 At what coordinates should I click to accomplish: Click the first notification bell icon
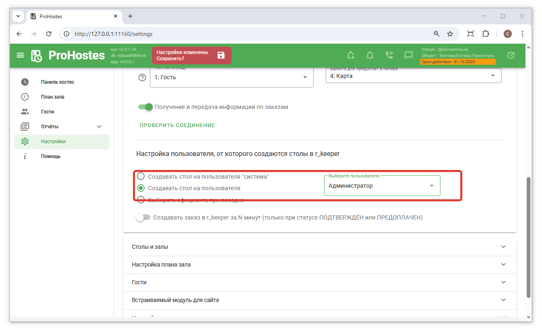[x=350, y=55]
